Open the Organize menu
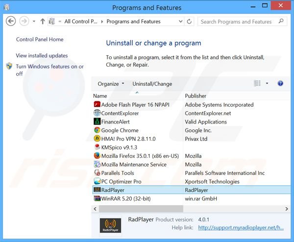This screenshot has height=242, width=294. (111, 84)
